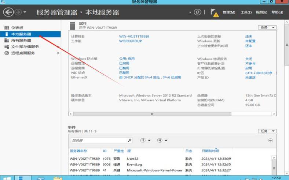Click the 仪表板 dashboard icon

(7, 28)
